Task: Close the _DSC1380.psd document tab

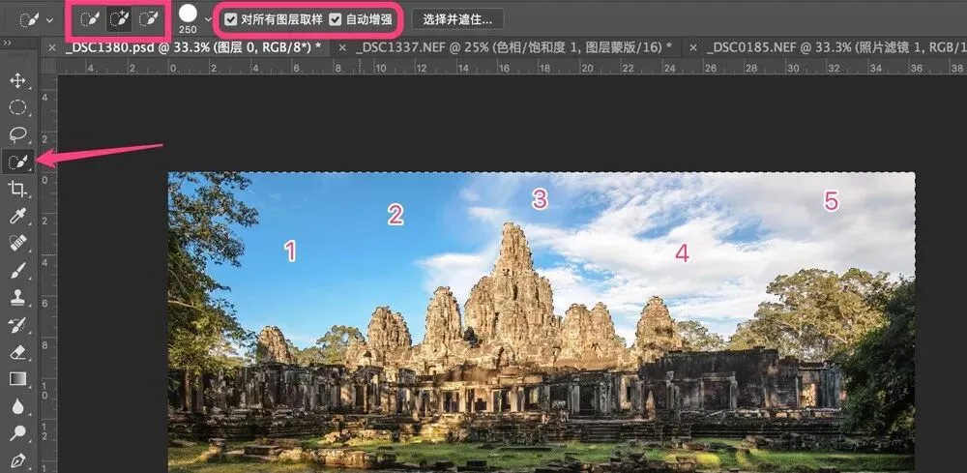Action: tap(52, 47)
